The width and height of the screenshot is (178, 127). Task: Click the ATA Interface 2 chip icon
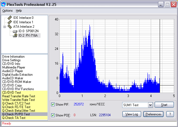10,27
